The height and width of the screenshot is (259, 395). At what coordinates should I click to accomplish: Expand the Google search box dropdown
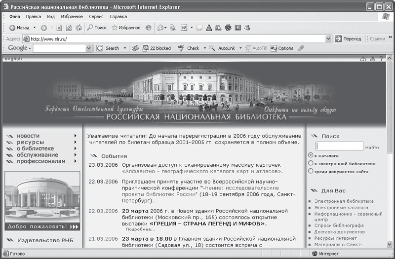89,48
